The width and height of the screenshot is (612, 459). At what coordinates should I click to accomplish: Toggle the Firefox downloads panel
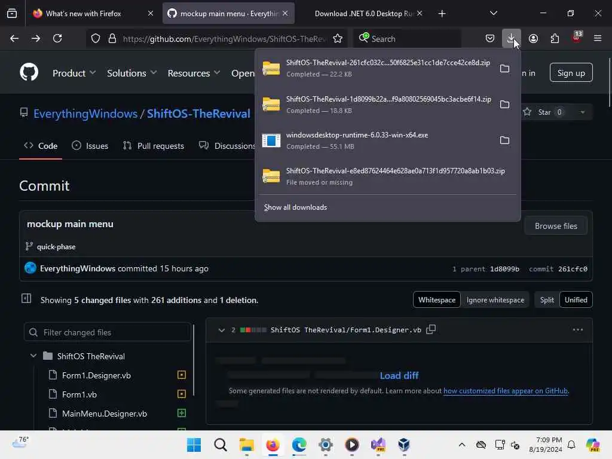tap(512, 38)
